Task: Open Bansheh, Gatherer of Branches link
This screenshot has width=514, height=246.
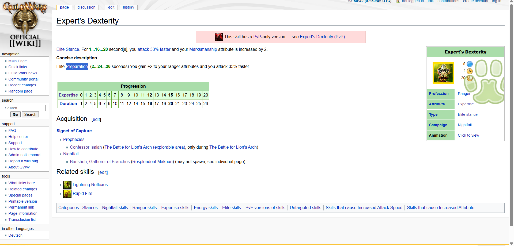Action: click(x=100, y=162)
